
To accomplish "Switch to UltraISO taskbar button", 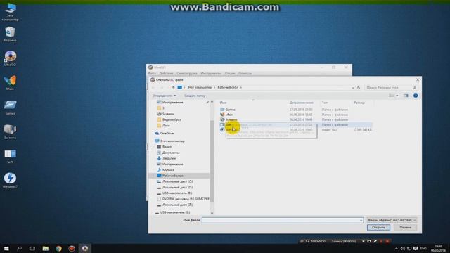I will tap(85, 248).
